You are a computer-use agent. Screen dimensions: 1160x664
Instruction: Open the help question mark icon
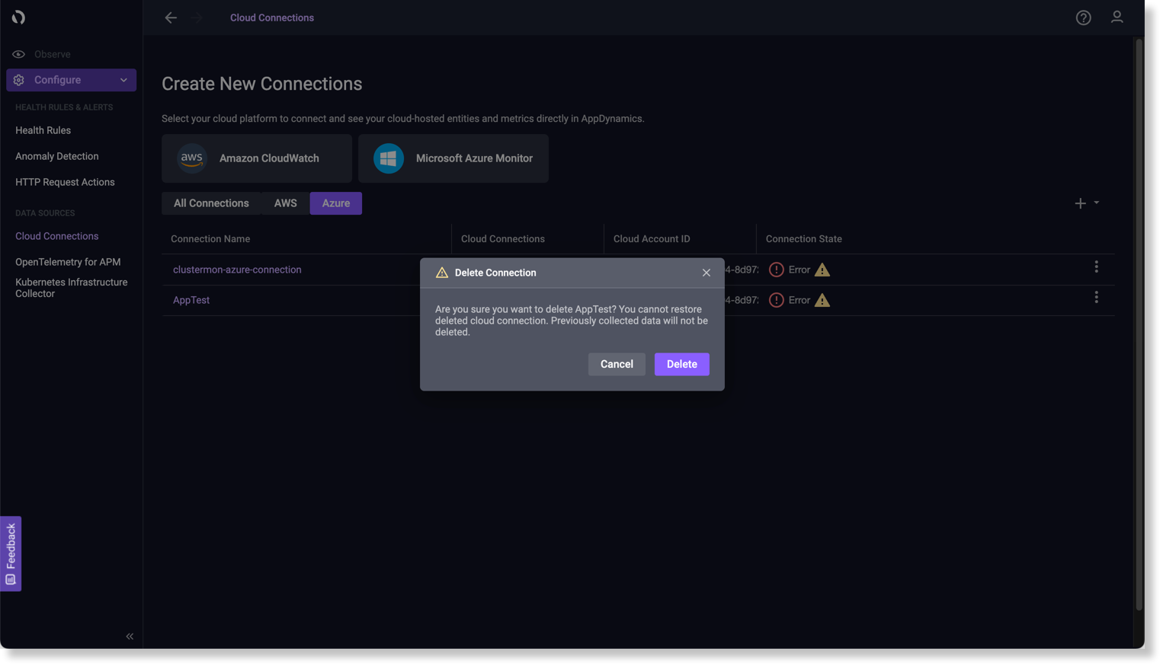tap(1083, 18)
